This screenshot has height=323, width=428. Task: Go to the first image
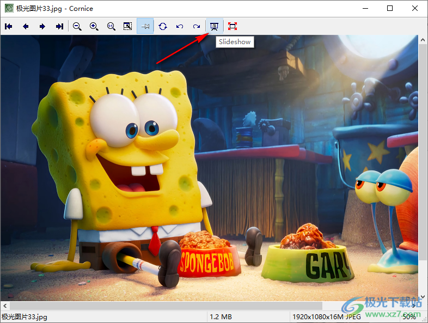(x=9, y=26)
